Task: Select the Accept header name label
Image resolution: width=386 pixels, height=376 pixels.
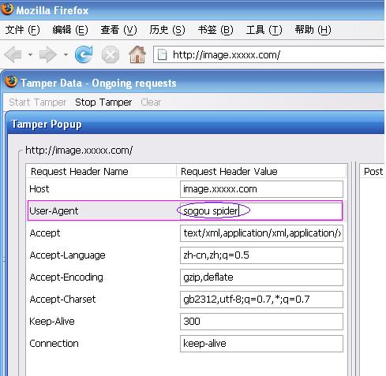Action: pos(45,233)
